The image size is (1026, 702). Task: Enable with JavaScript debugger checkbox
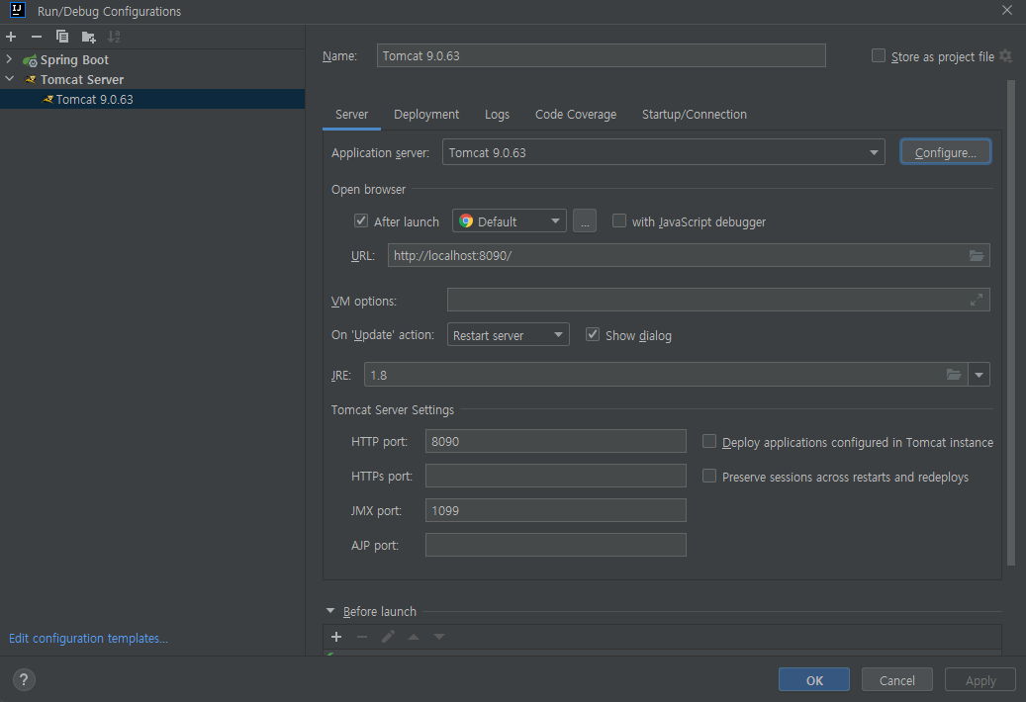point(619,220)
